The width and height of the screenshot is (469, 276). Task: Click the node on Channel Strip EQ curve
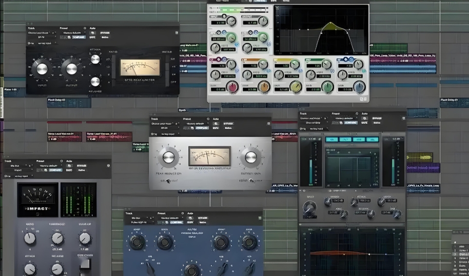369,254
